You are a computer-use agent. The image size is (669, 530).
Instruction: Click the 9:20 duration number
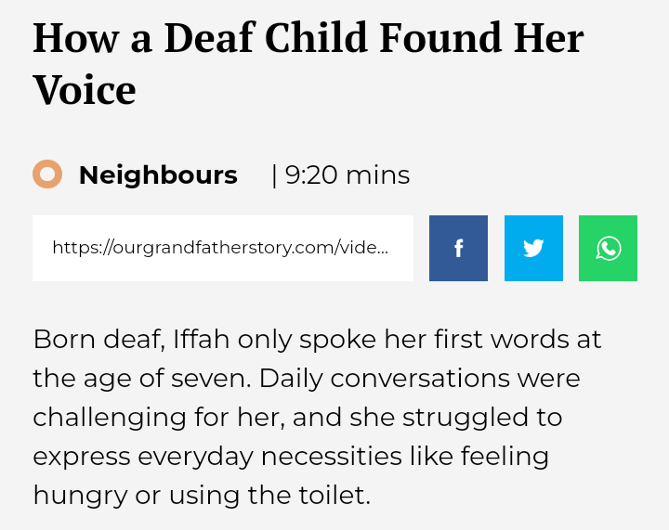[x=311, y=175]
